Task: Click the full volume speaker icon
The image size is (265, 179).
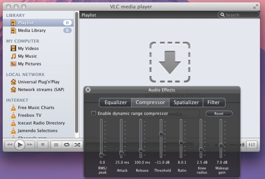Action: click(242, 145)
